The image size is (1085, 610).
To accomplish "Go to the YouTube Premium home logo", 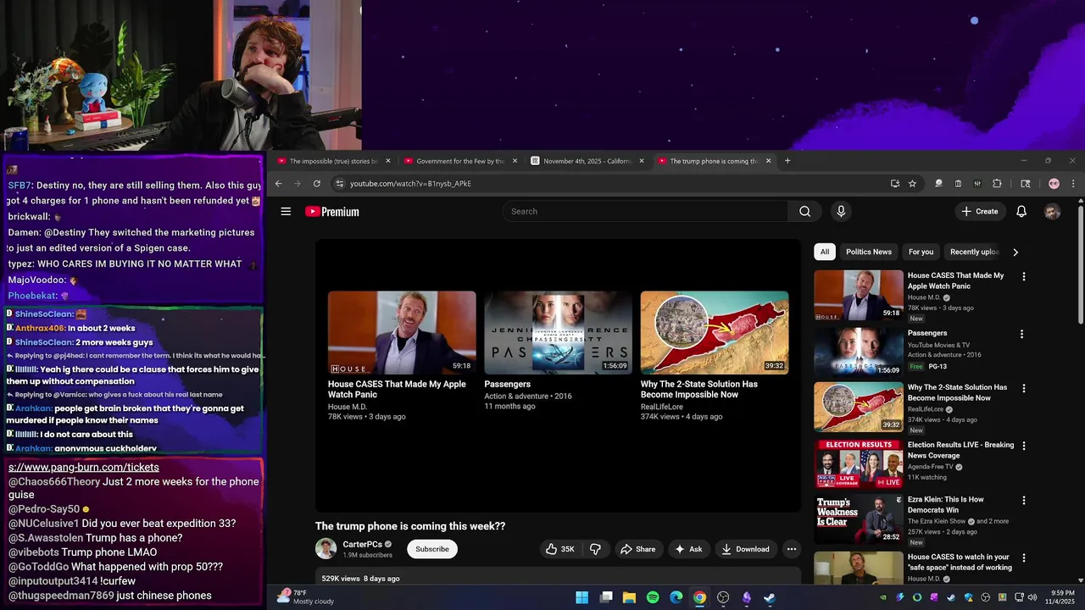I will point(332,212).
